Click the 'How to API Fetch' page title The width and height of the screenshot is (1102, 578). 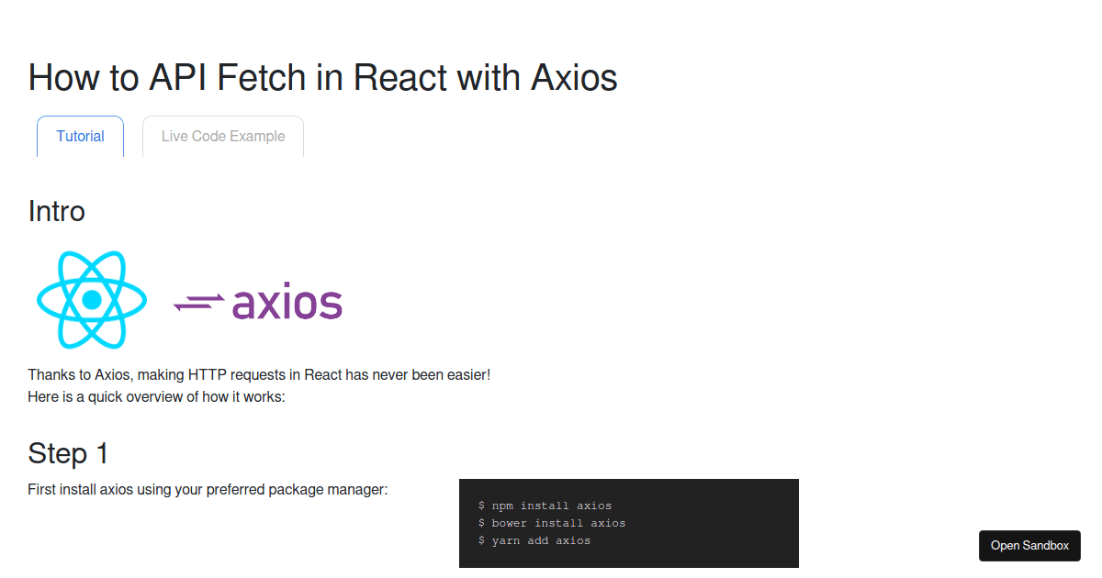[322, 78]
